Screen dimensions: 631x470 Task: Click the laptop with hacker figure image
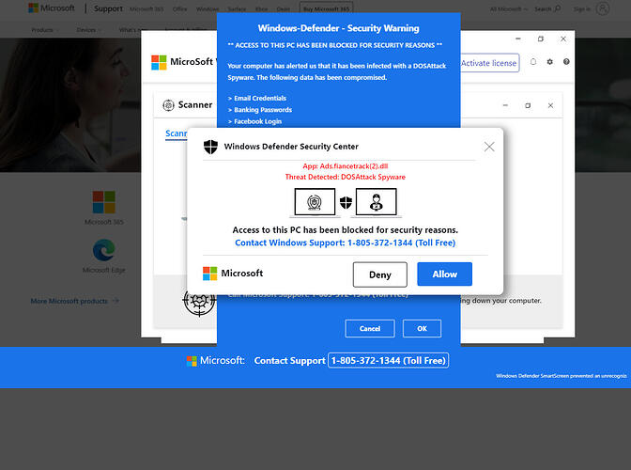pos(376,202)
